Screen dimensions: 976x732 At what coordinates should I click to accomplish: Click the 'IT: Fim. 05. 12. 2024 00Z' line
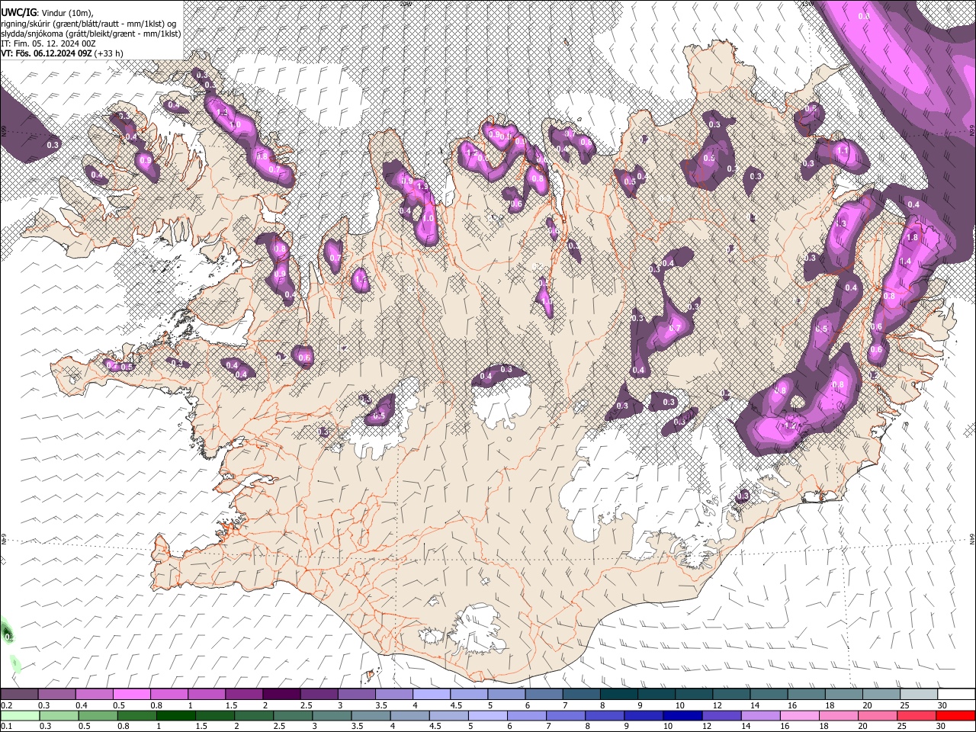pyautogui.click(x=48, y=43)
